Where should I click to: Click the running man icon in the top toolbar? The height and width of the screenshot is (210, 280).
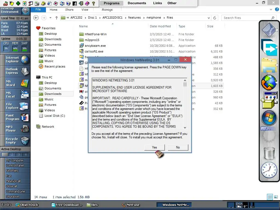coord(75,3)
